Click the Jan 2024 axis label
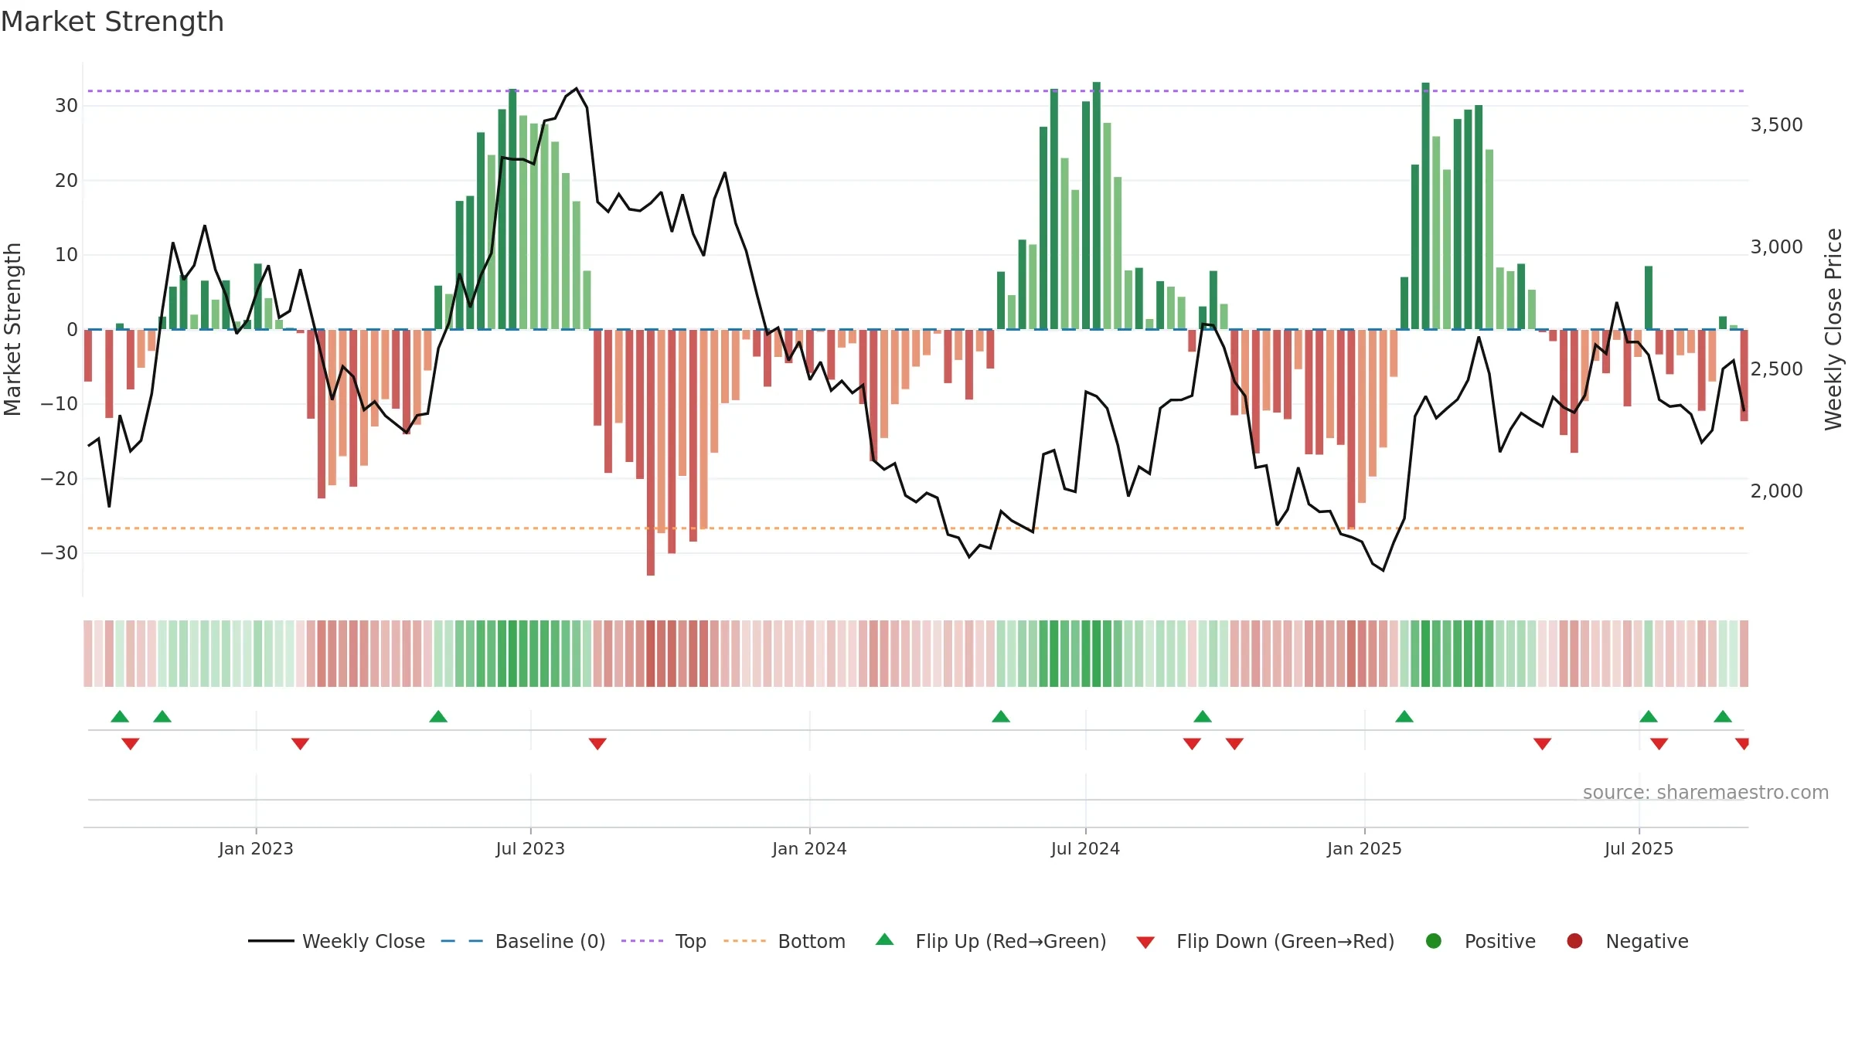 coord(809,848)
